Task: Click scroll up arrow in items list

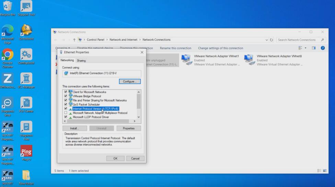Action: click(x=139, y=92)
